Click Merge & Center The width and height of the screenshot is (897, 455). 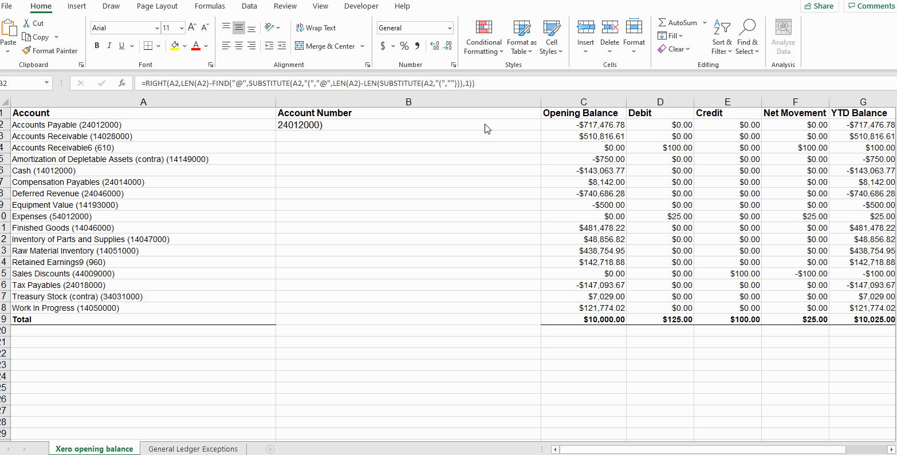[325, 46]
